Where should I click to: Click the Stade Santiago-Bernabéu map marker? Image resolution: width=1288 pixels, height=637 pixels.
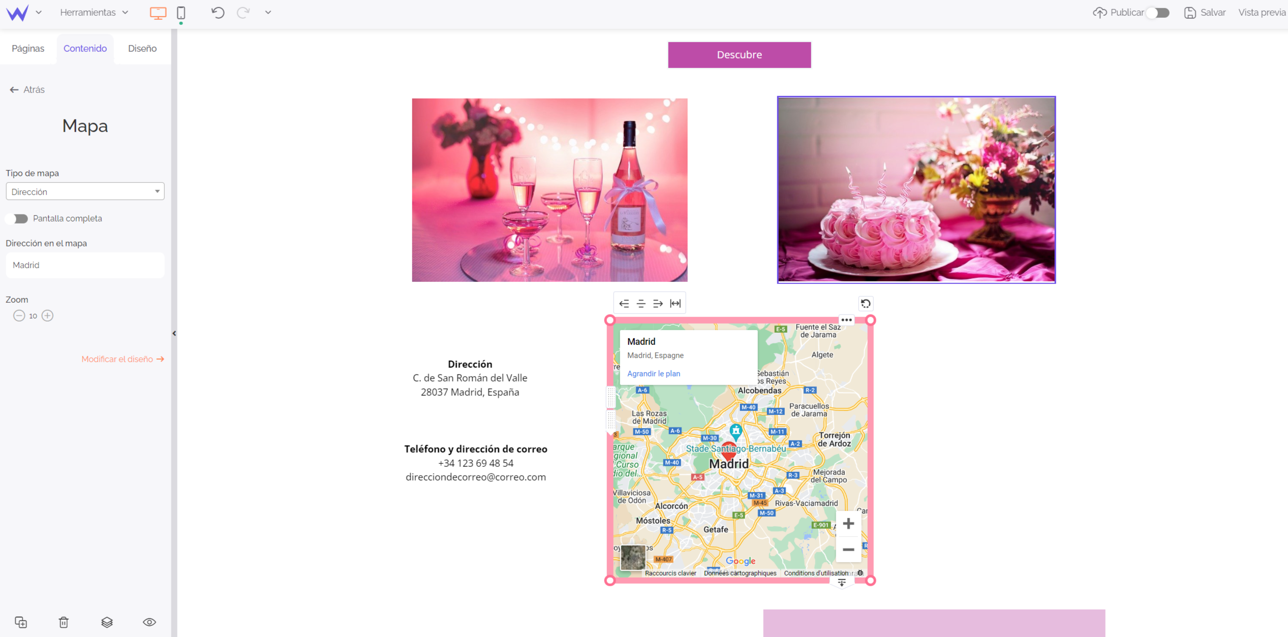(x=735, y=432)
